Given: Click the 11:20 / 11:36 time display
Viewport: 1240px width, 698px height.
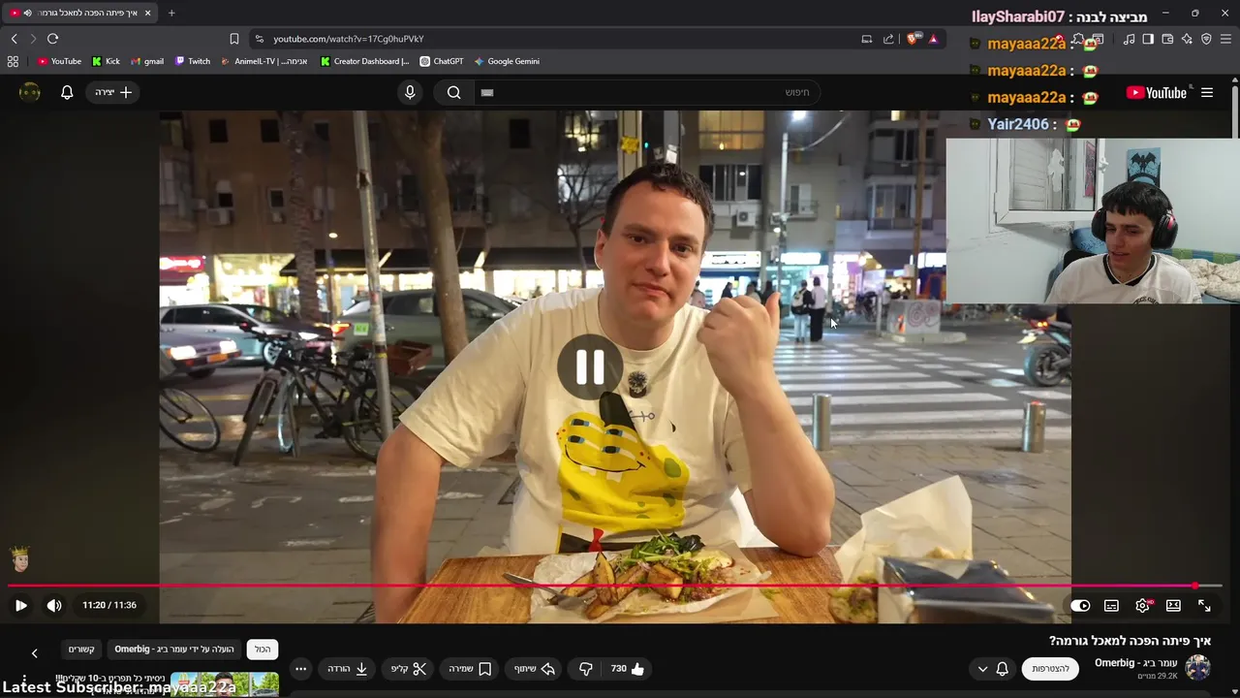Looking at the screenshot, I should (109, 605).
